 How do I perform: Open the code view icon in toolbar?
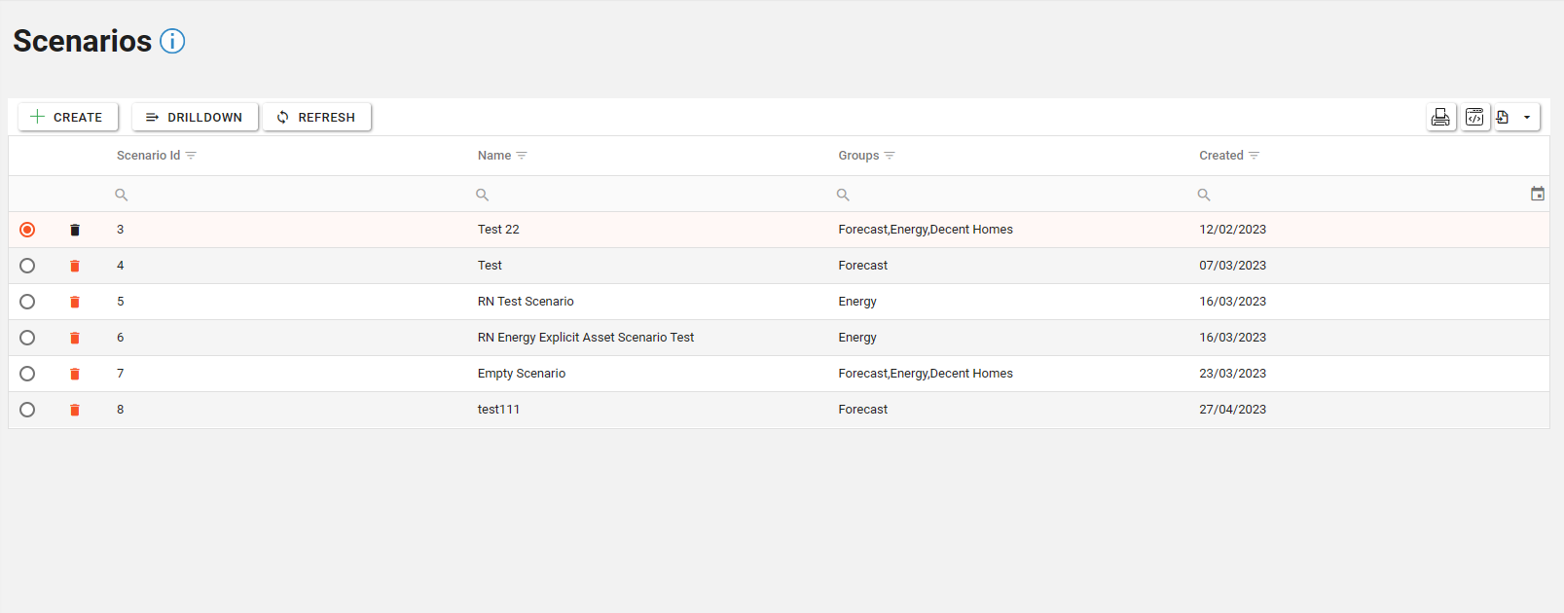1474,117
